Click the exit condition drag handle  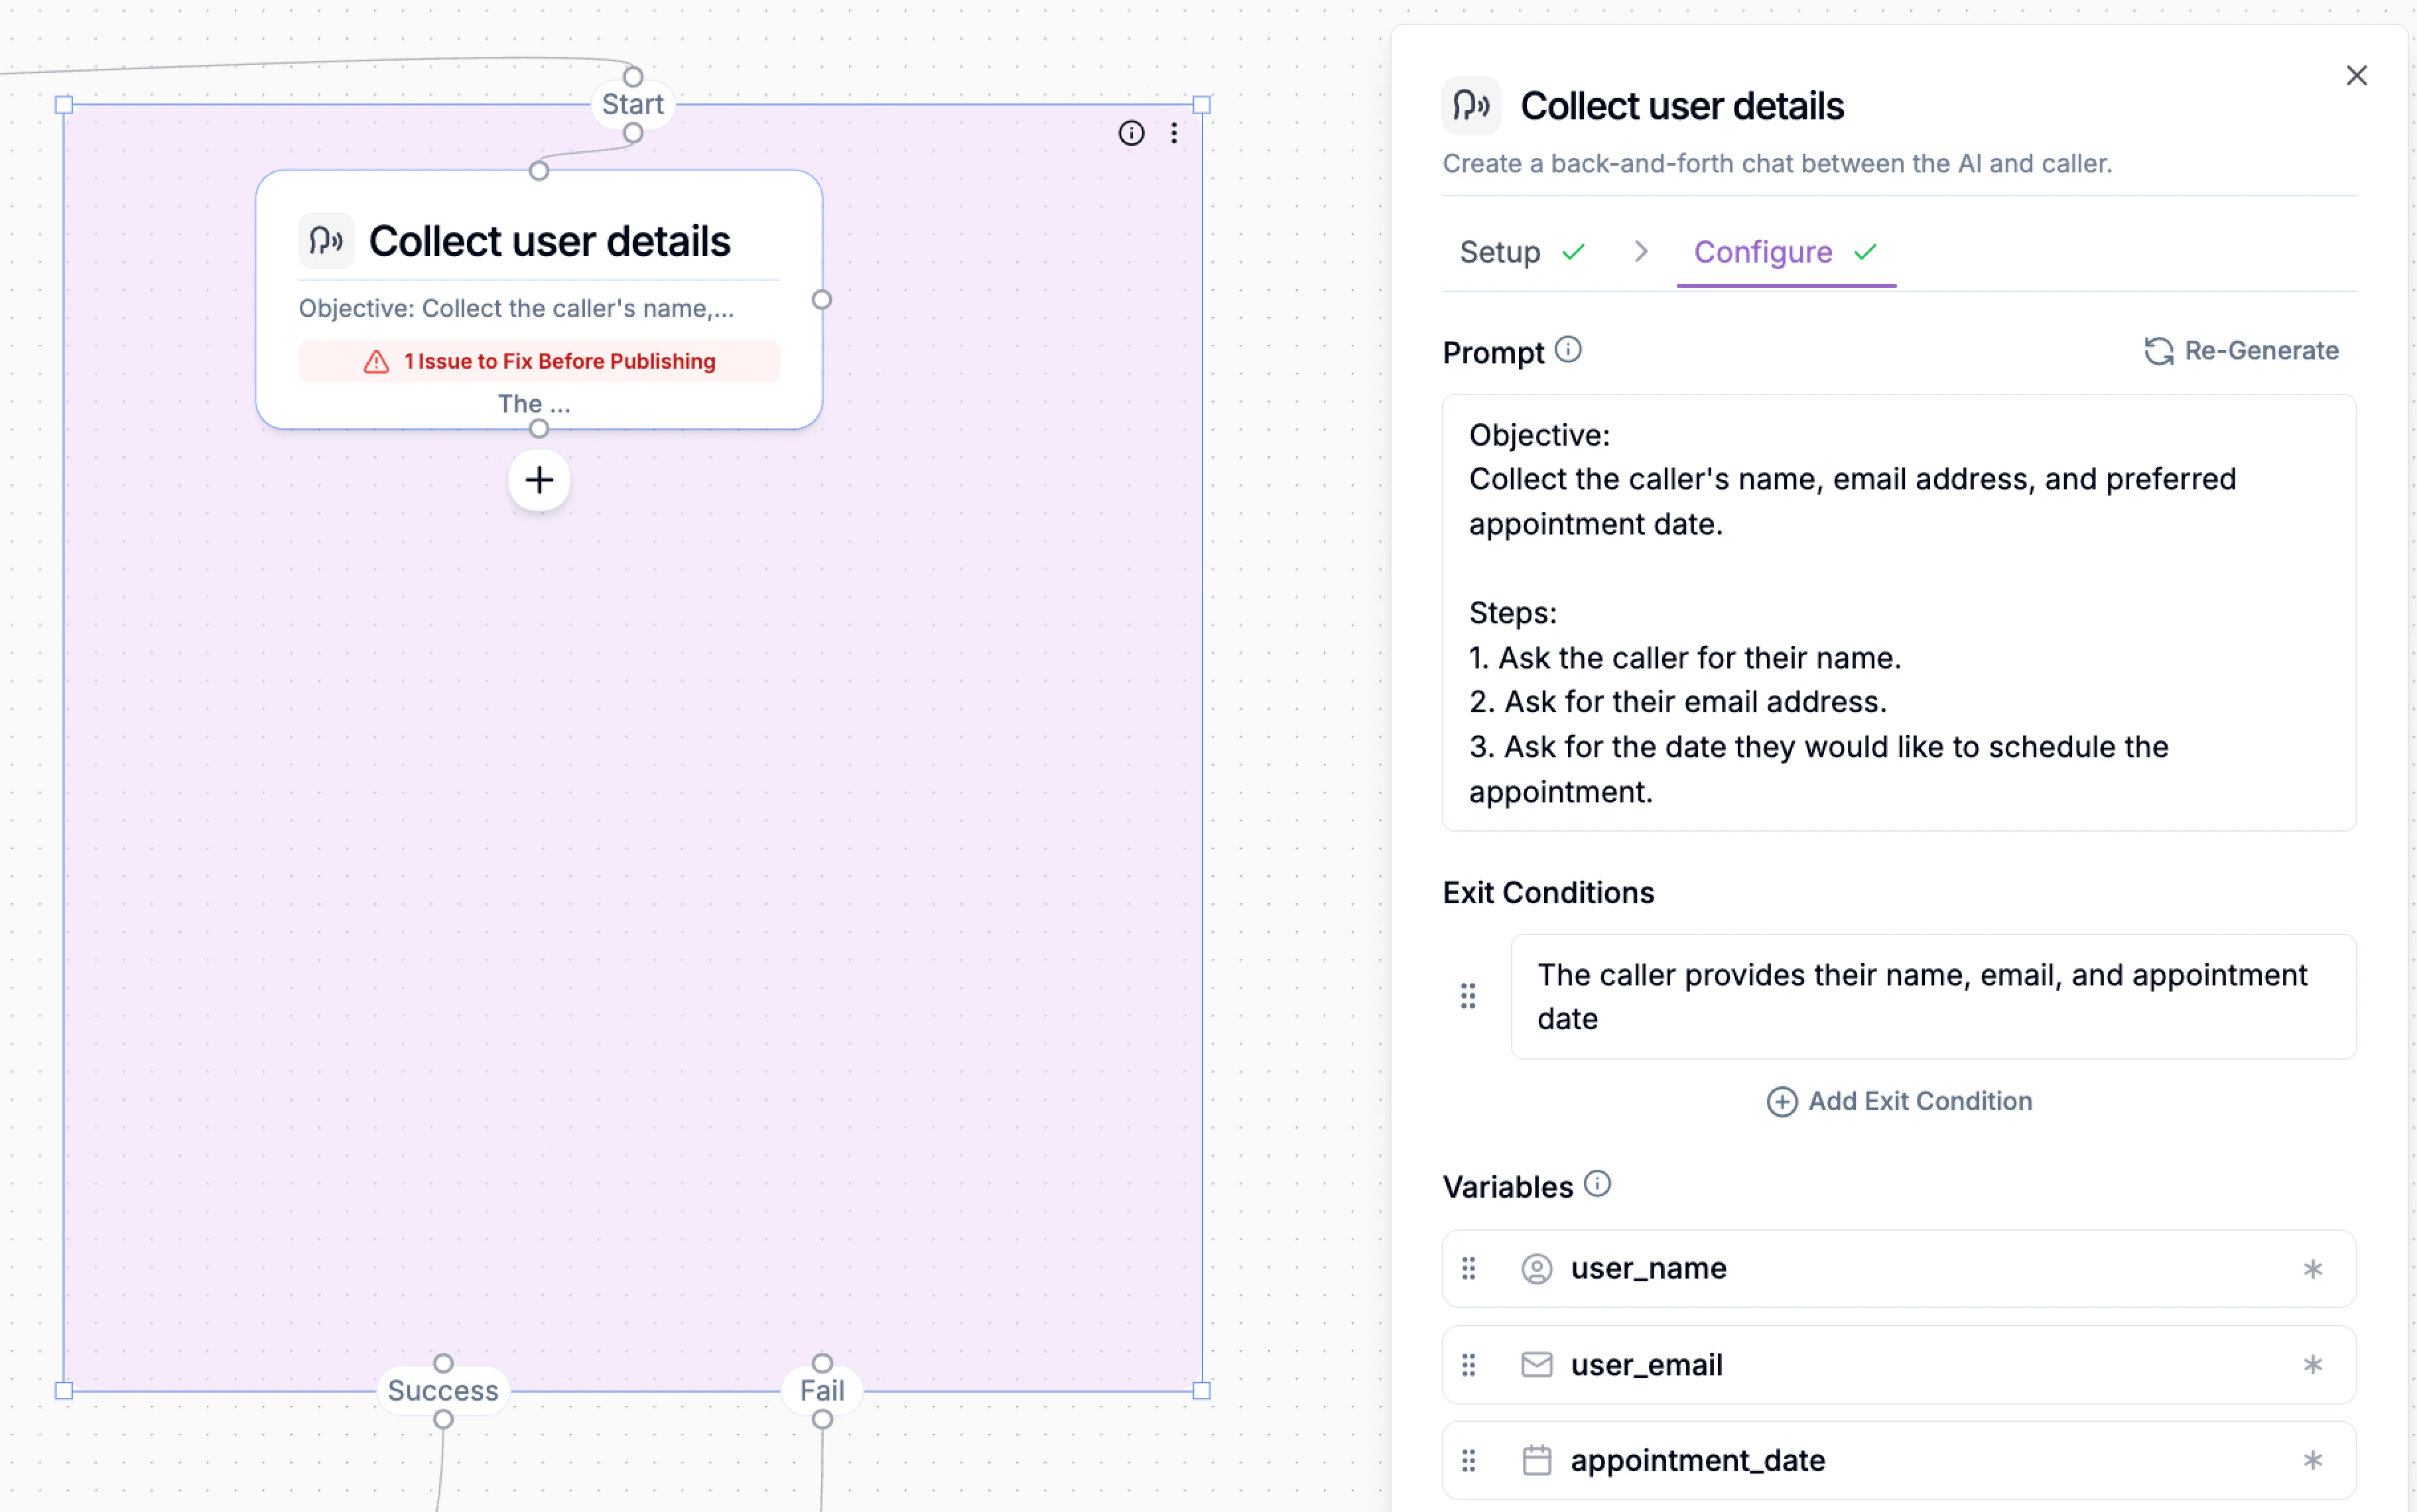pyautogui.click(x=1468, y=996)
